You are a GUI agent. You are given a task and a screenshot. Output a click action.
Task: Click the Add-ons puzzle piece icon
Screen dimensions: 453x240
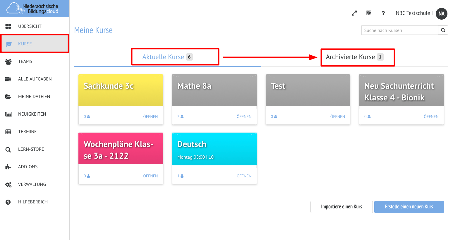8,167
